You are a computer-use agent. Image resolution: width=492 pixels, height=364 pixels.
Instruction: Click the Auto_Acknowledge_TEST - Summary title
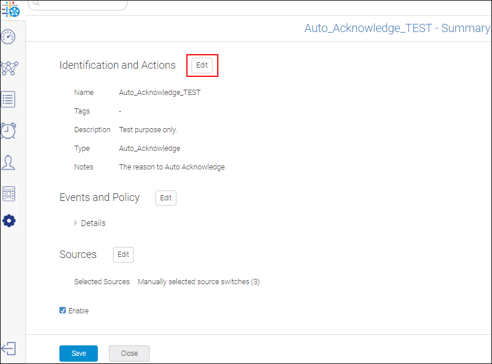click(x=397, y=29)
